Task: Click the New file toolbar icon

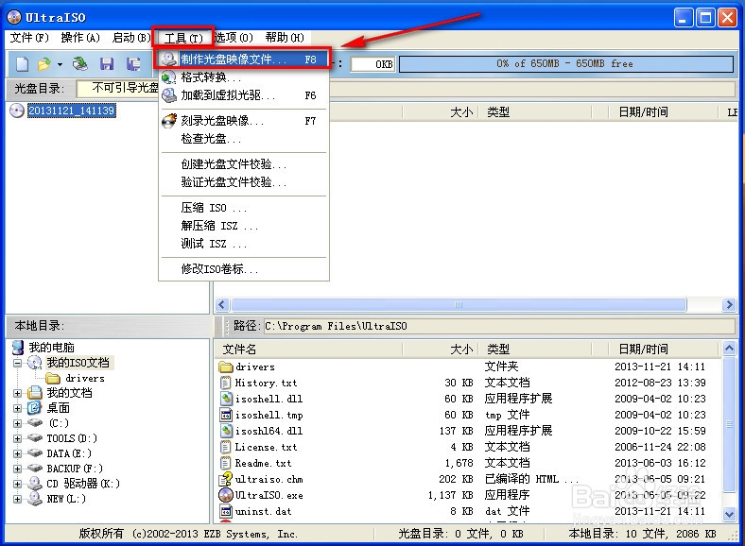Action: click(22, 63)
